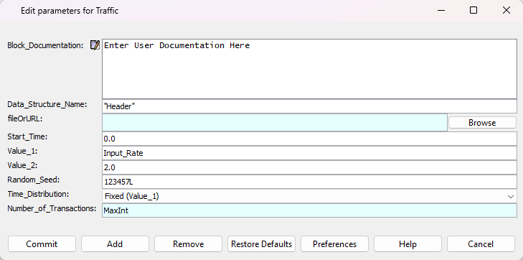This screenshot has height=260, width=523.
Task: Click the fileOrURL input field
Action: click(x=275, y=123)
